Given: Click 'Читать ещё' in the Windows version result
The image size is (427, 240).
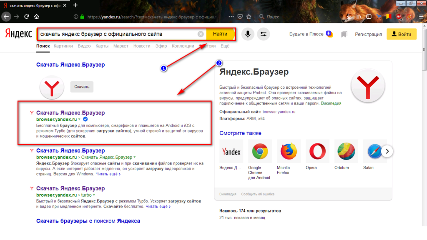Looking at the screenshot, I should pos(108,174).
